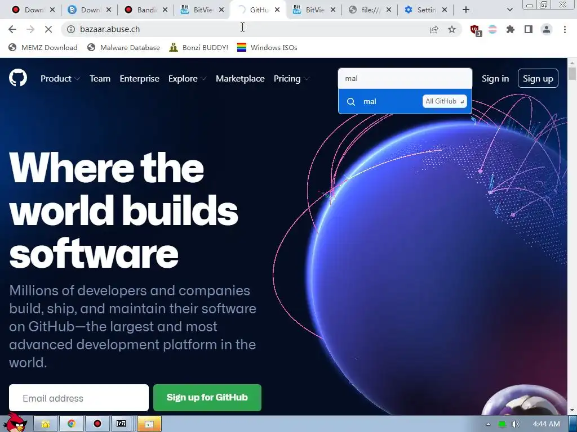
Task: Click the scrollbar down arrow
Action: pyautogui.click(x=572, y=410)
